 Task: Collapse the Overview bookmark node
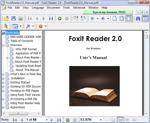coord(3,45)
